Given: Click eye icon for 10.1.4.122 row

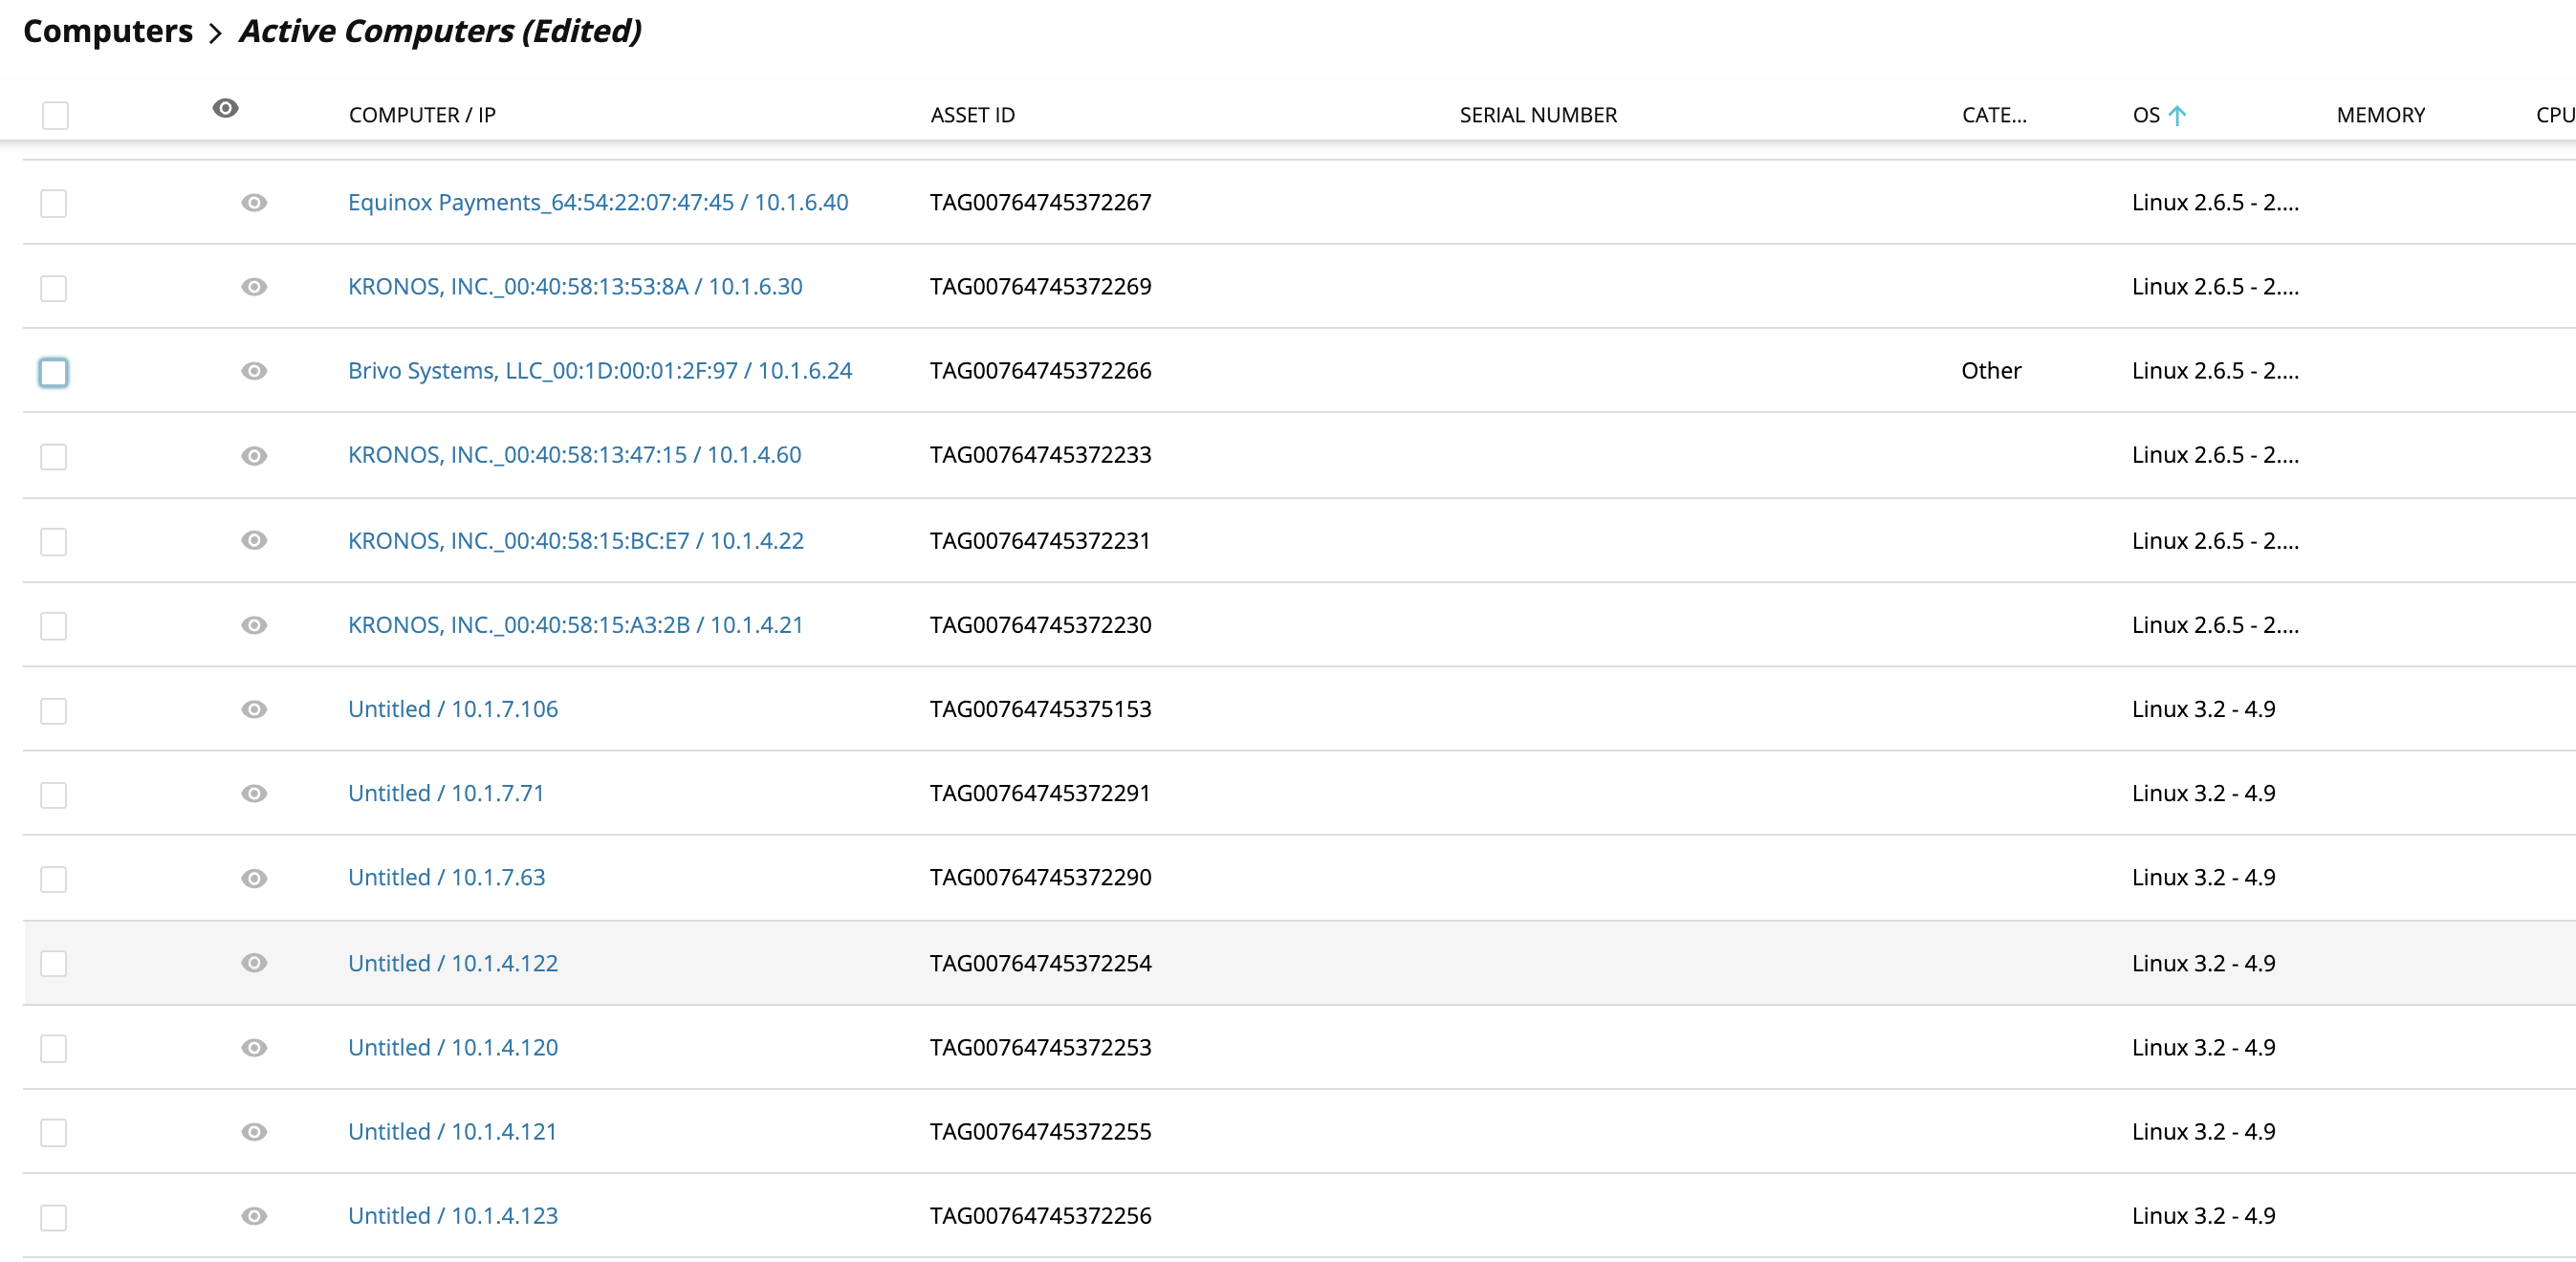Looking at the screenshot, I should tap(254, 963).
